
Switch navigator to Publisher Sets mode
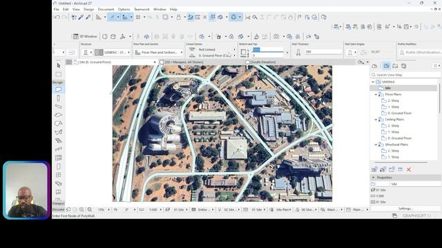[x=403, y=66]
